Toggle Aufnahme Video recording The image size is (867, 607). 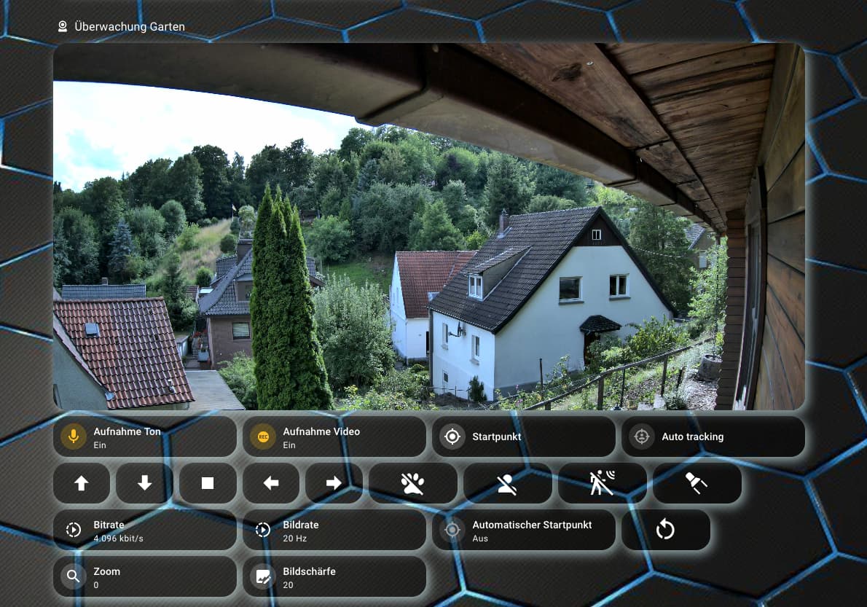click(x=334, y=436)
